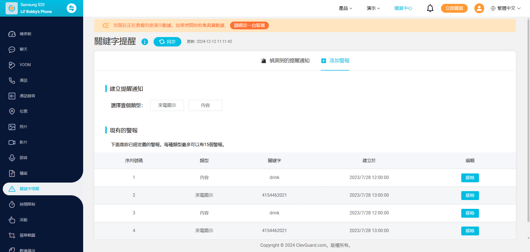Click the 關鍵字 column header
The height and width of the screenshot is (252, 530).
(x=274, y=161)
